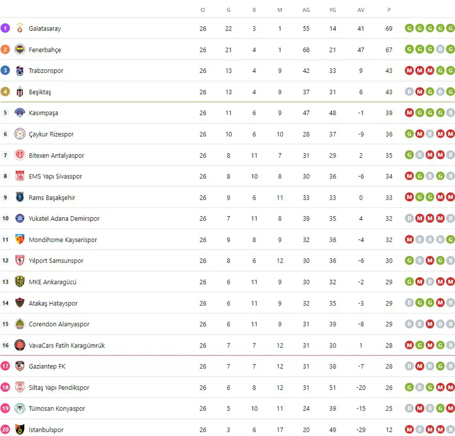Select the EMS Yapı Sivasspor crest
The height and width of the screenshot is (436, 455).
coord(20,176)
